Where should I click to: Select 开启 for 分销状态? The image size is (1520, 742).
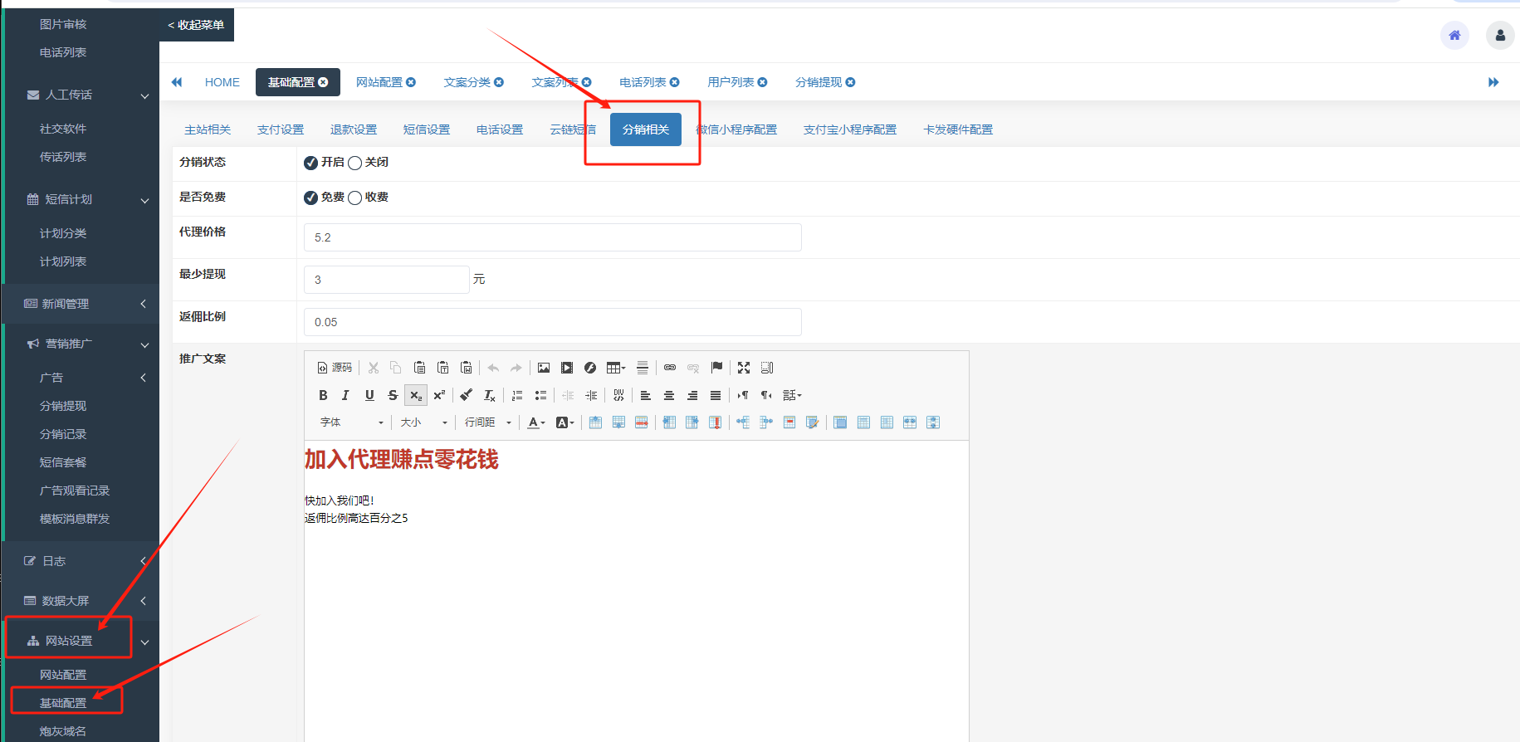(310, 163)
